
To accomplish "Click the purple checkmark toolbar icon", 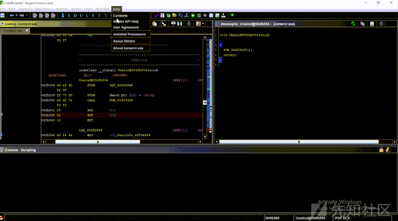I will [x=156, y=16].
